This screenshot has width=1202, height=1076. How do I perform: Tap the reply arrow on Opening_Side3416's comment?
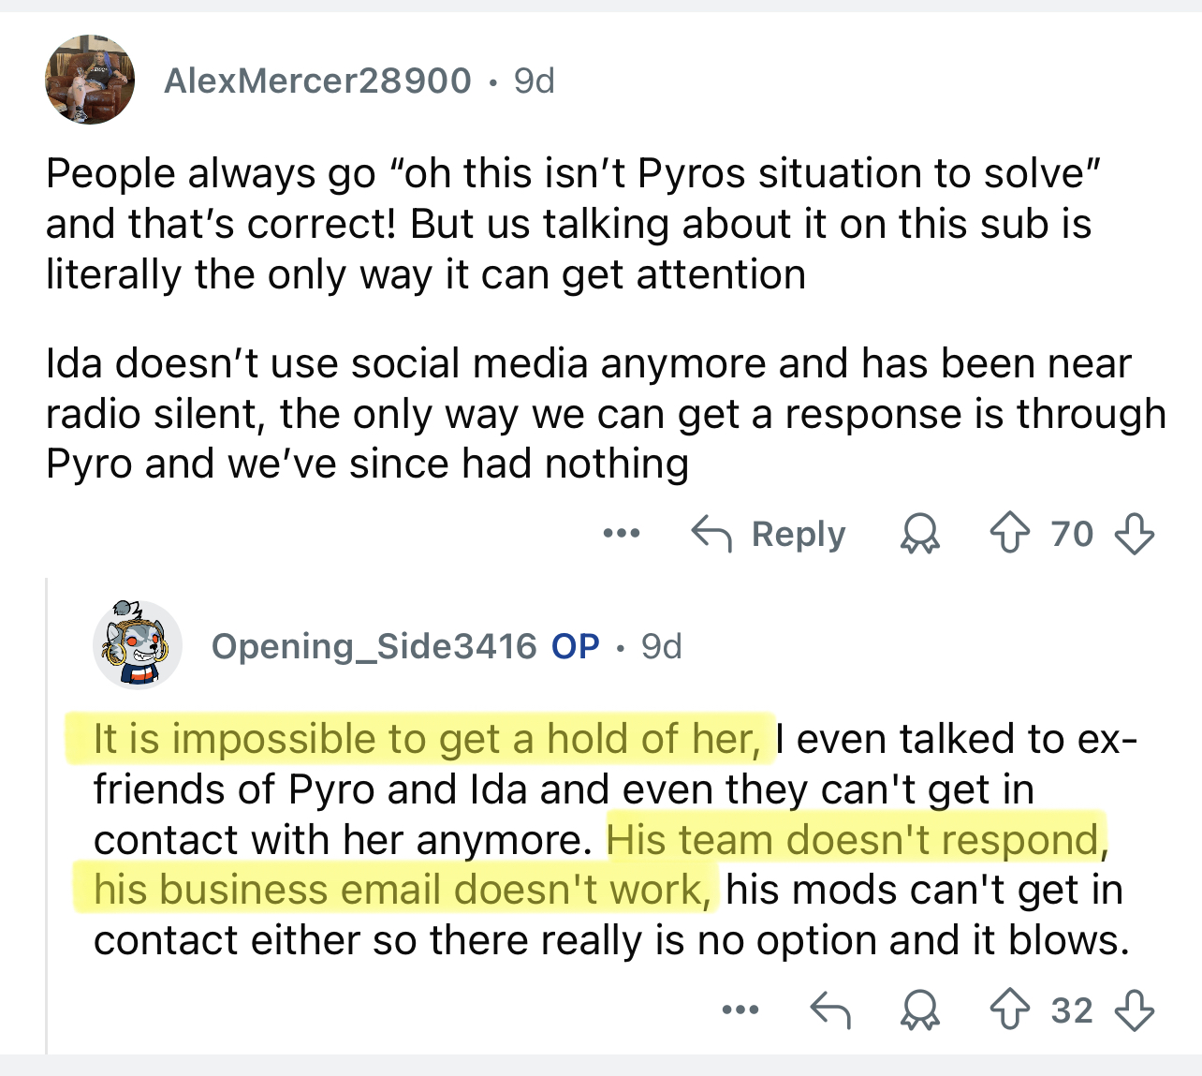click(x=829, y=1010)
